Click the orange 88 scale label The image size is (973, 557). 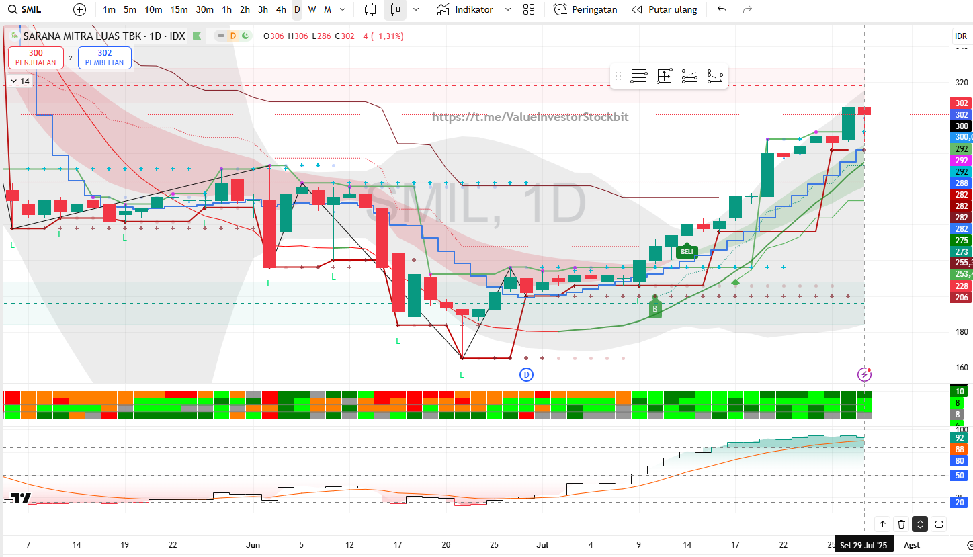coord(960,449)
